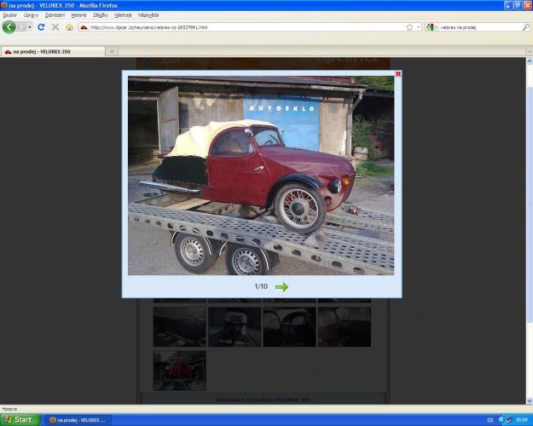Screen dimensions: 533x426
Task: Click the 1/10 photo counter
Action: 261,286
